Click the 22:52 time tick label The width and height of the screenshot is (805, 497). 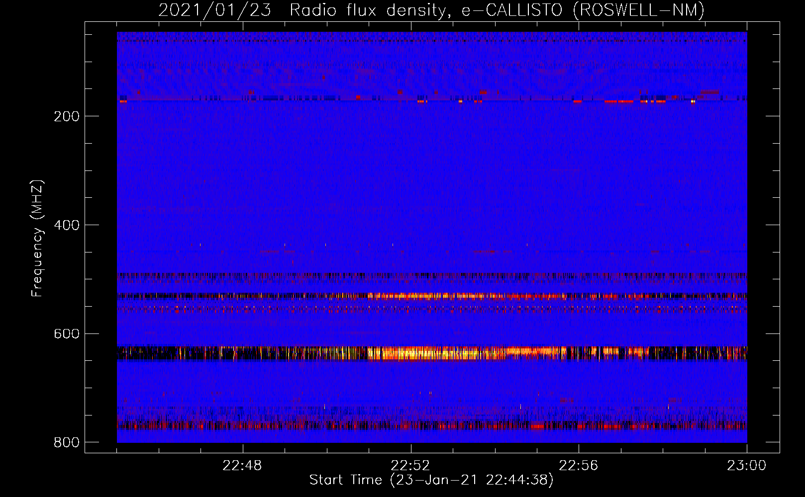tap(410, 466)
